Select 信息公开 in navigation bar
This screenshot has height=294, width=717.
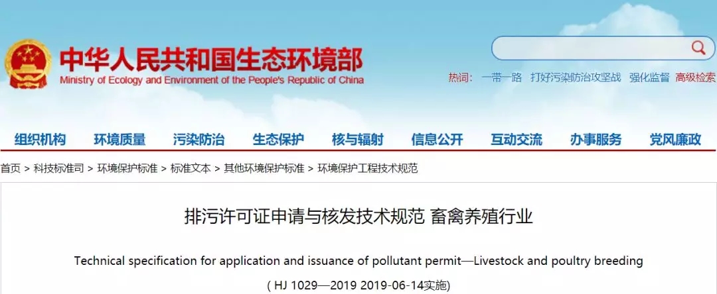pos(437,140)
